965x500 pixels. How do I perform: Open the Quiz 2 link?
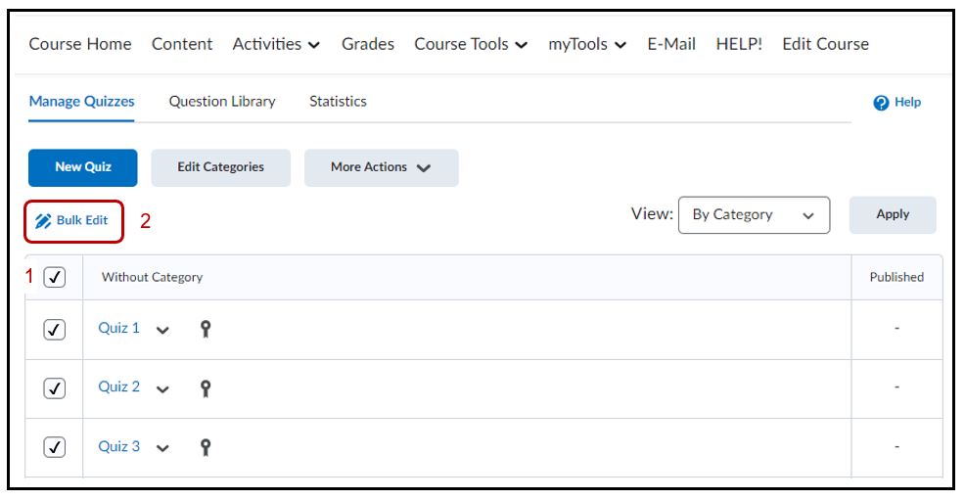click(118, 387)
